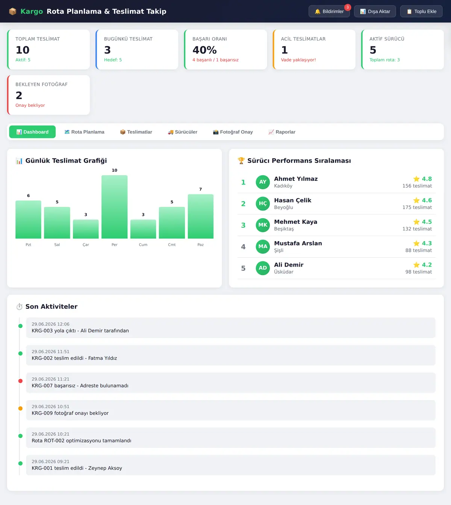
Task: Click the chart icon beside Günlük Teslimat Grafiği
Action: click(x=19, y=161)
